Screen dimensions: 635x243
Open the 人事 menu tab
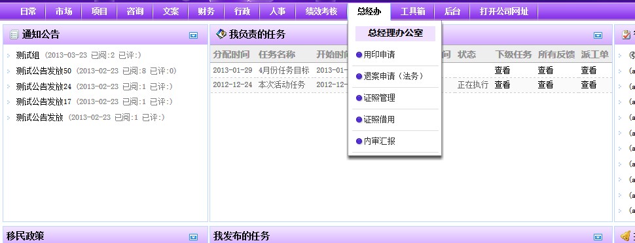point(278,12)
